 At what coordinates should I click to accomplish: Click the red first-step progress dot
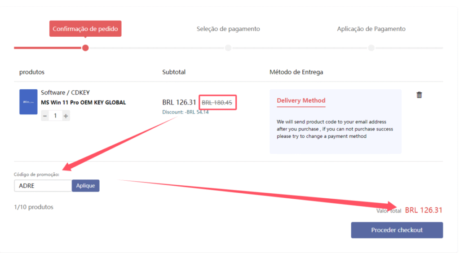tap(85, 48)
